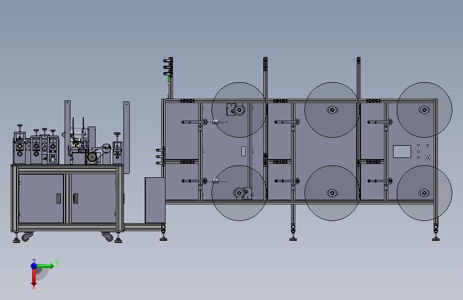
Task: Click the red X axis arrow of triad
Action: 34,277
